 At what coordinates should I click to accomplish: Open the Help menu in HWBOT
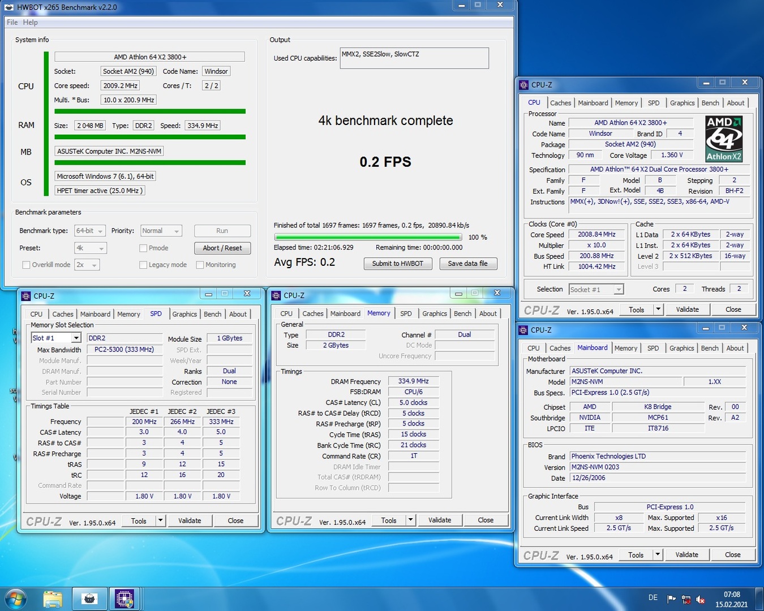(30, 22)
